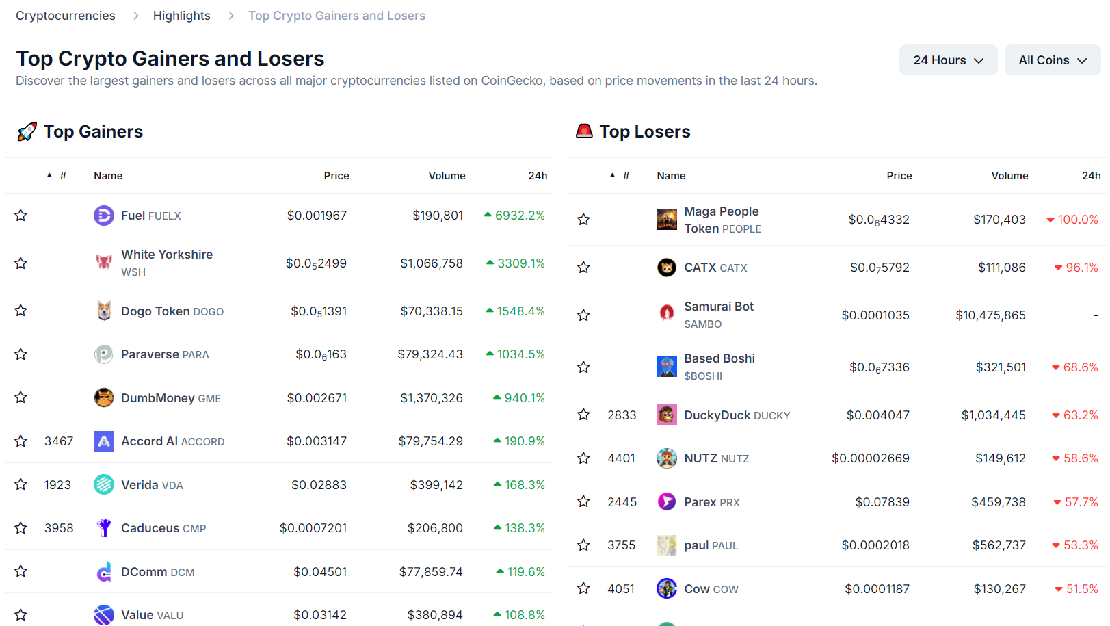Open the Samurai Bot coin link

719,315
